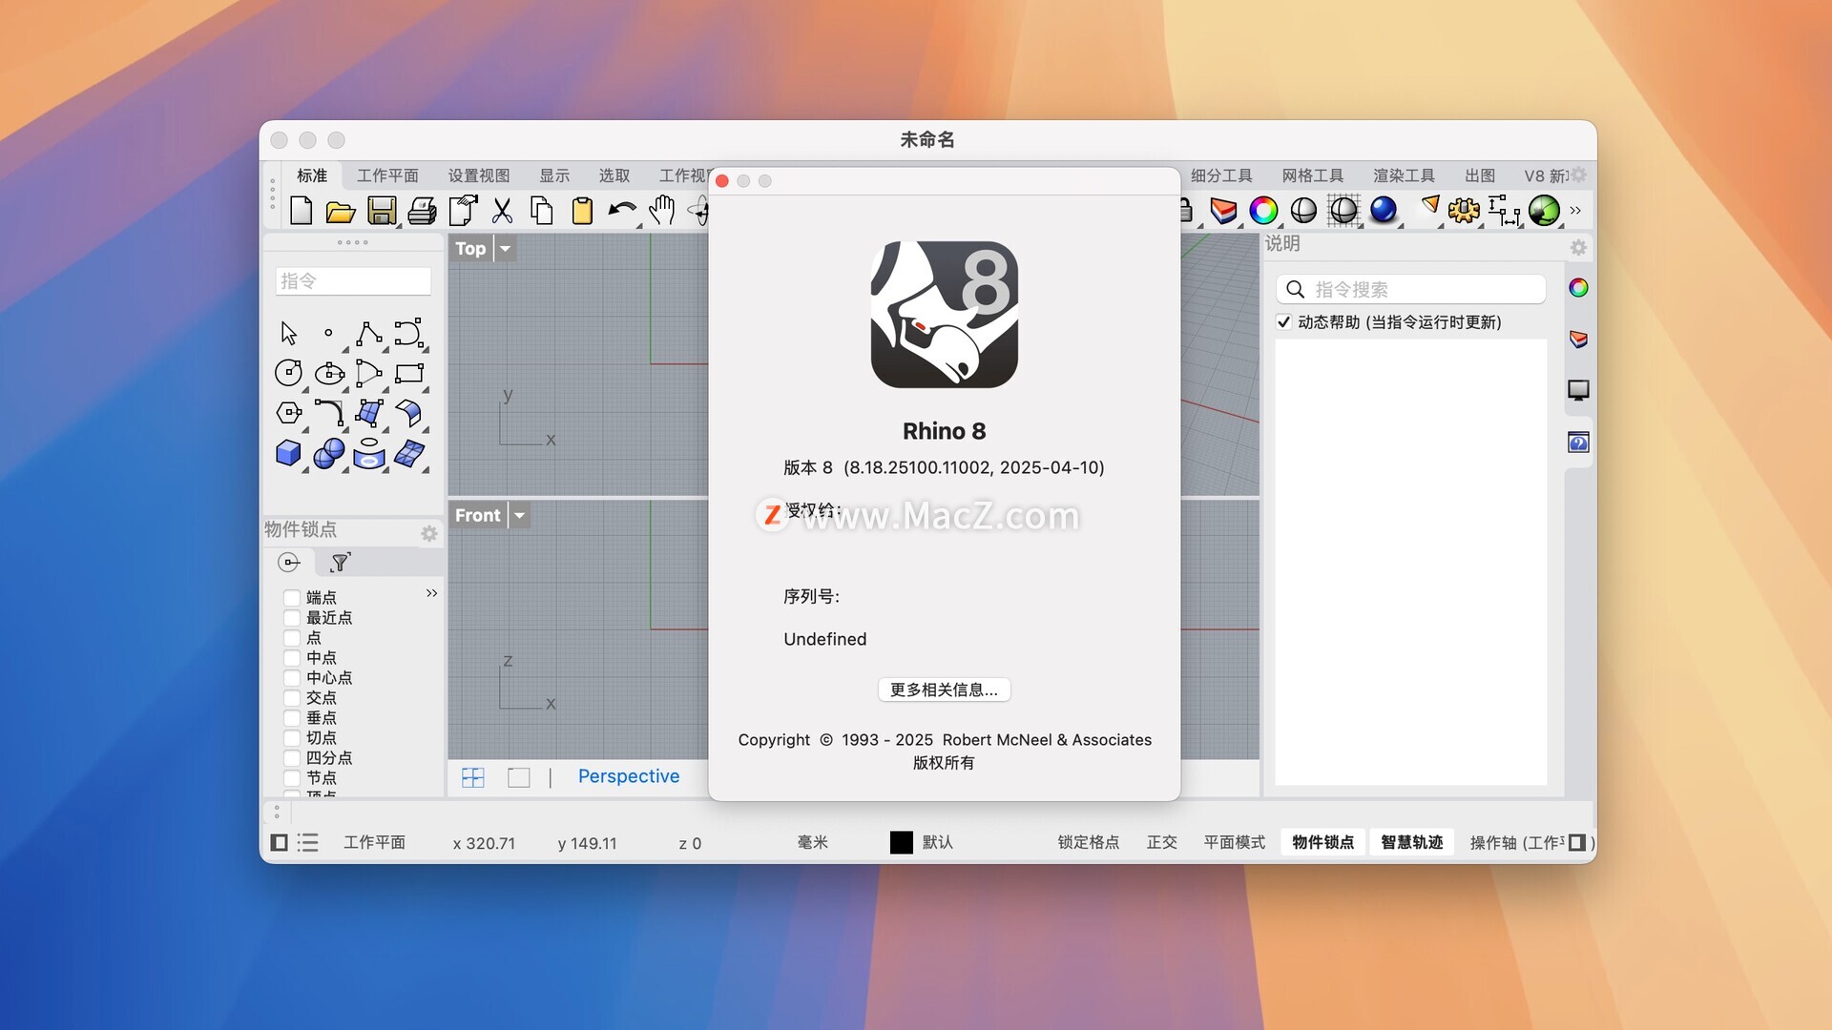This screenshot has width=1832, height=1030.
Task: Open options gear icon in toolbar
Action: 1463,210
